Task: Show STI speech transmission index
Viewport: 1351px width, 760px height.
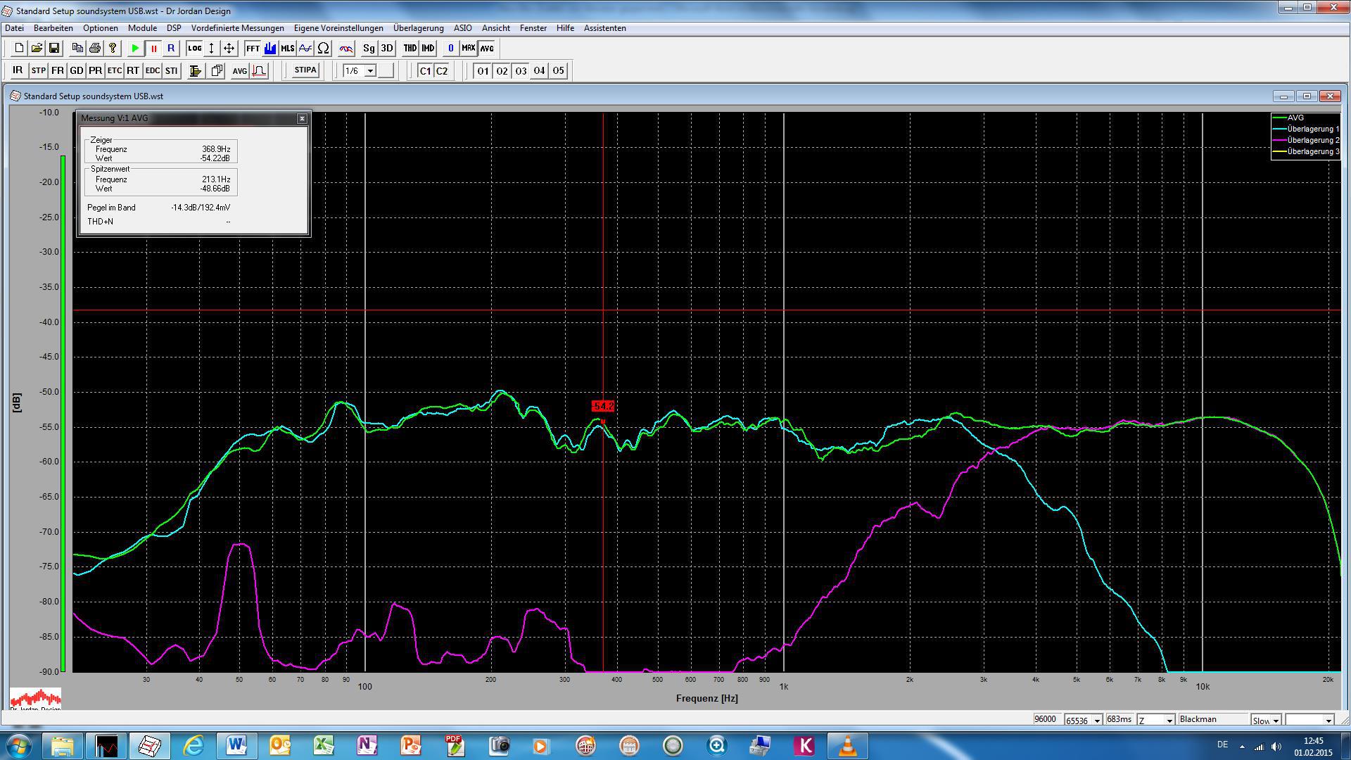Action: coord(171,70)
